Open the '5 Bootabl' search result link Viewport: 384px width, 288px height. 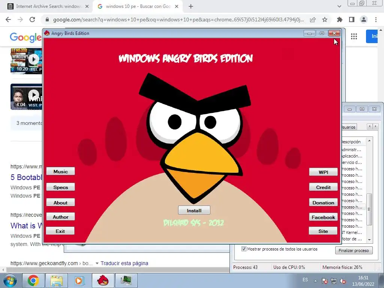click(26, 177)
